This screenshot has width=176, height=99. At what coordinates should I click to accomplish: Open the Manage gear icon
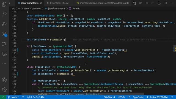point(4,90)
